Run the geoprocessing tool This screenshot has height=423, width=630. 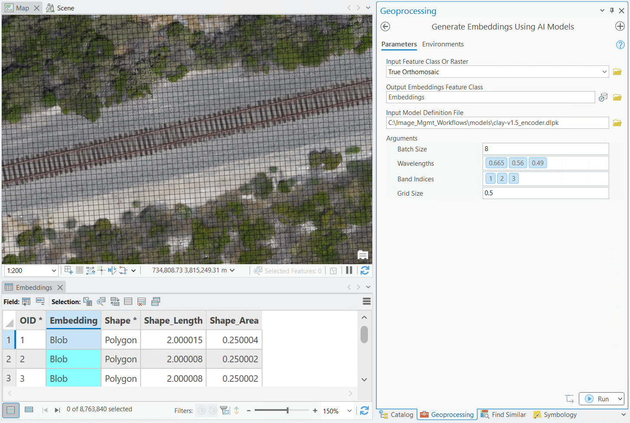pos(597,399)
